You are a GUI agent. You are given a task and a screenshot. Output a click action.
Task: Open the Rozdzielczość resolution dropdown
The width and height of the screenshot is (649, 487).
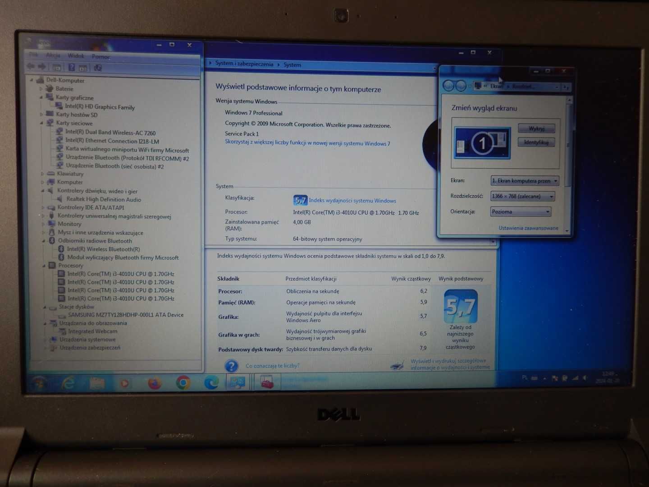(523, 196)
